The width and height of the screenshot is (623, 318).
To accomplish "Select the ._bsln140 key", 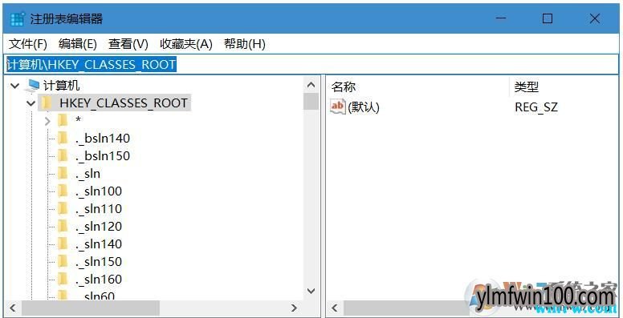I will pyautogui.click(x=103, y=138).
